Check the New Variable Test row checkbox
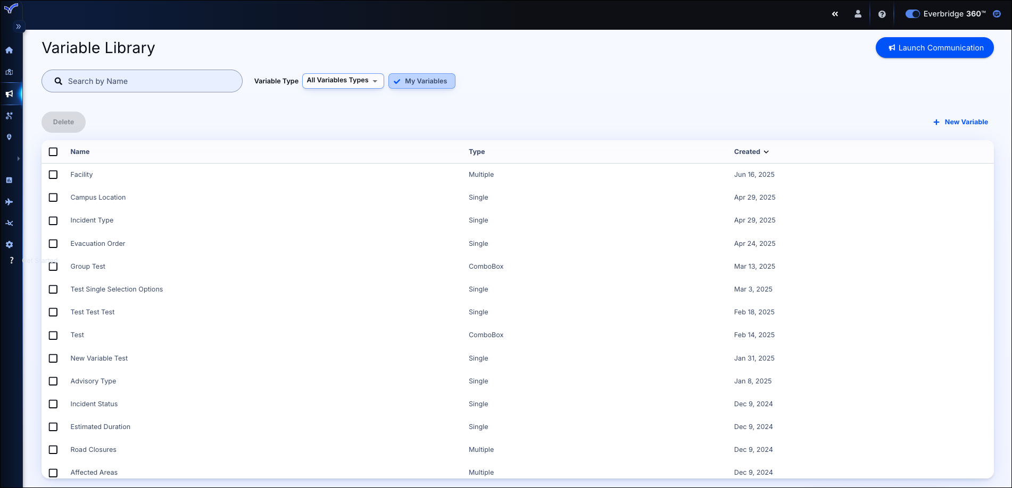The height and width of the screenshot is (488, 1012). click(x=53, y=358)
